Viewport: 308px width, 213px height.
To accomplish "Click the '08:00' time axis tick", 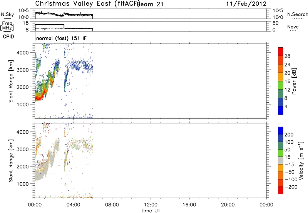I will tap(112, 205).
